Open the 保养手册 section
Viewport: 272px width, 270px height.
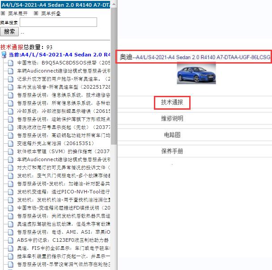coord(172,151)
